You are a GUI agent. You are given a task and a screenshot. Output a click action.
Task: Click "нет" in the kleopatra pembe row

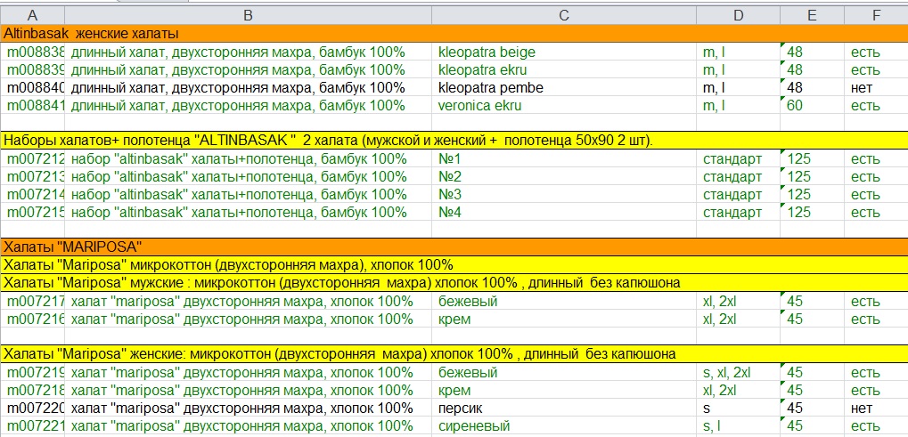pyautogui.click(x=862, y=88)
